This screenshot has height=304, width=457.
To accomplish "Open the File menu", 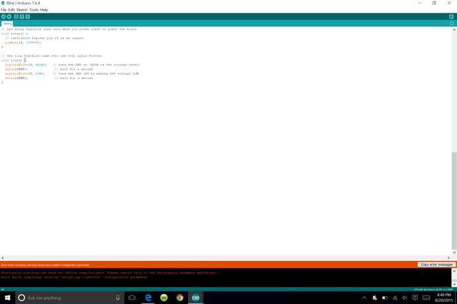I will (x=3, y=10).
